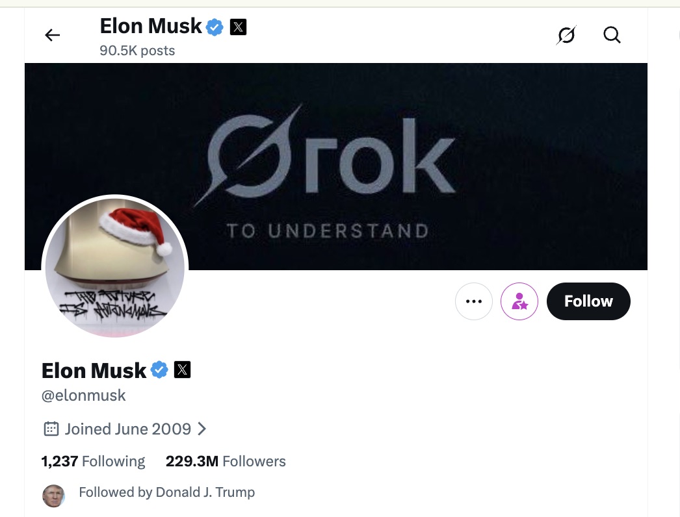
Task: Click the search magnifier icon
Action: (612, 35)
